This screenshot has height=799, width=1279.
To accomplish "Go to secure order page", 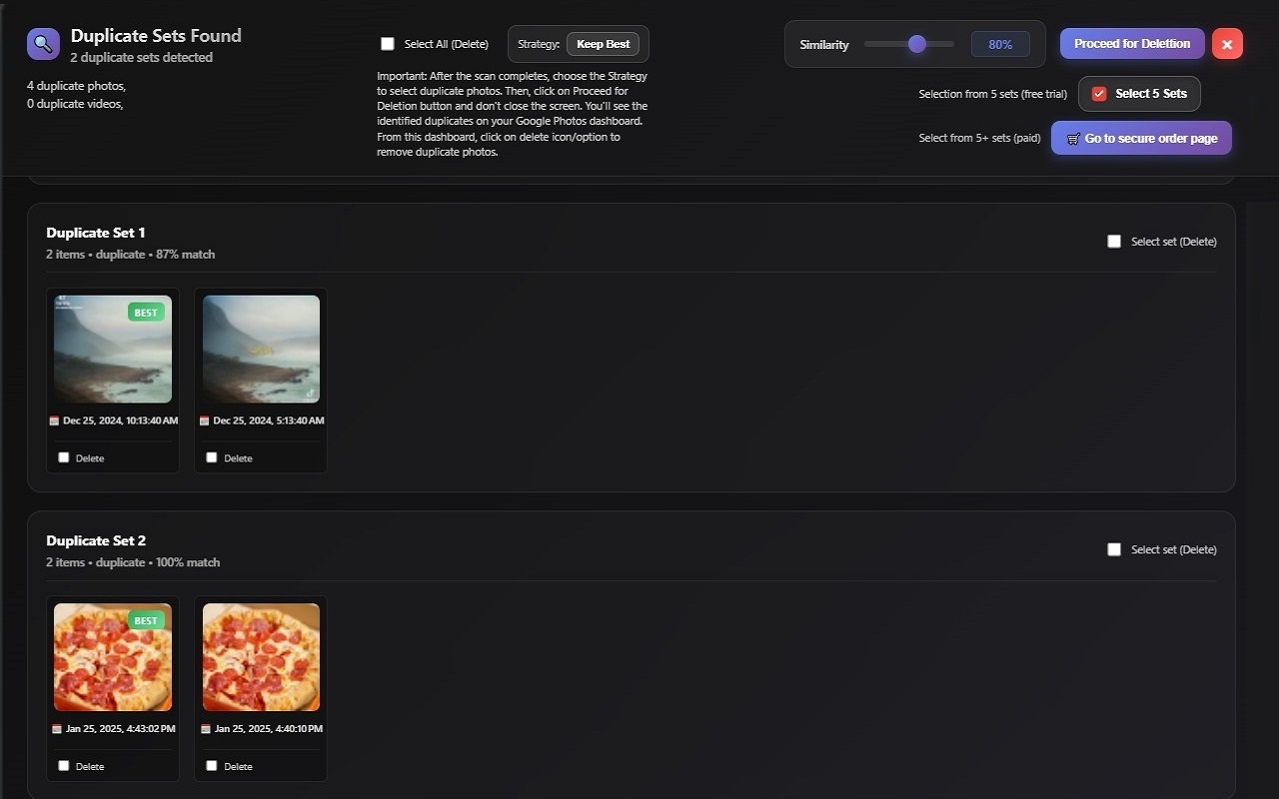I will click(x=1141, y=138).
